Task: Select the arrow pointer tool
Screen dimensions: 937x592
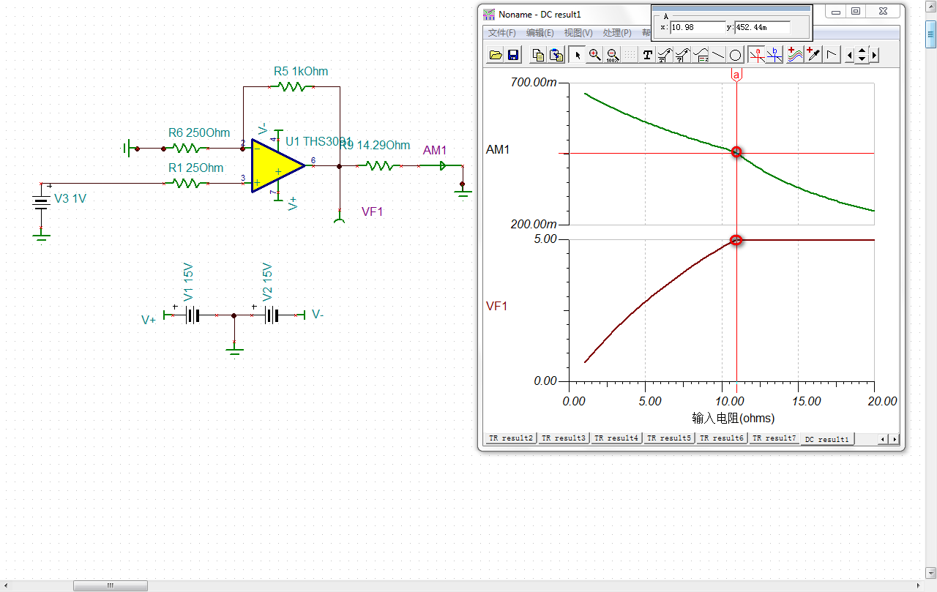Action: coord(578,55)
